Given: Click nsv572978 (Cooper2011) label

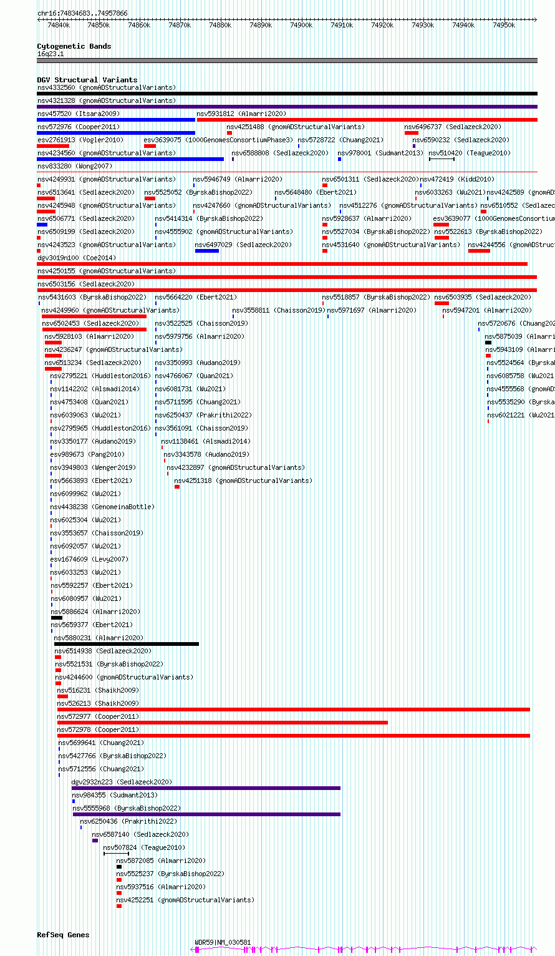Looking at the screenshot, I should click(x=98, y=729).
